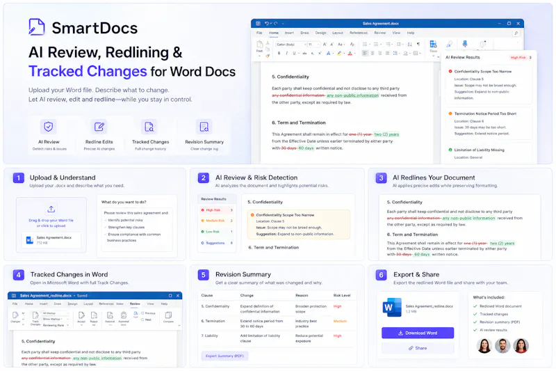This screenshot has width=556, height=371.
Task: Click 'Suggestions' in Review Results
Action: click(217, 243)
